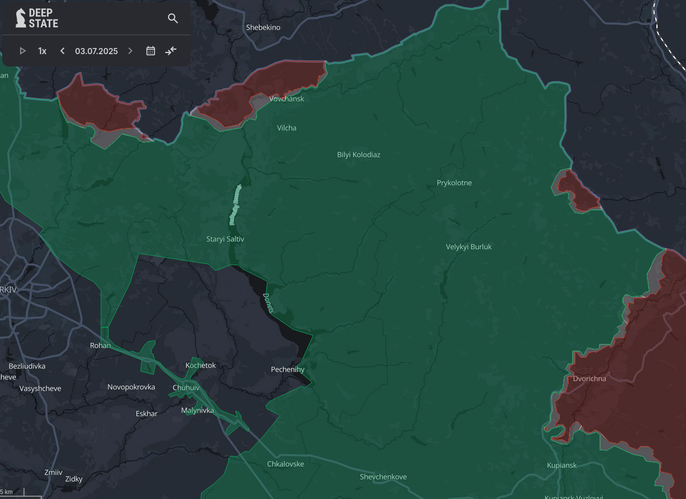Image resolution: width=686 pixels, height=499 pixels.
Task: Change the 1x playback speed
Action: [42, 51]
